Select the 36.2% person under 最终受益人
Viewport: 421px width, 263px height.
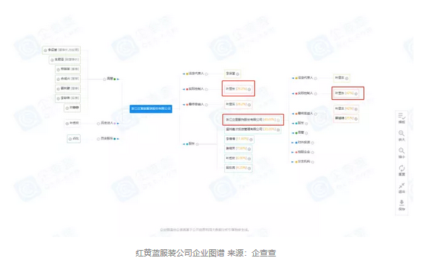coord(238,104)
